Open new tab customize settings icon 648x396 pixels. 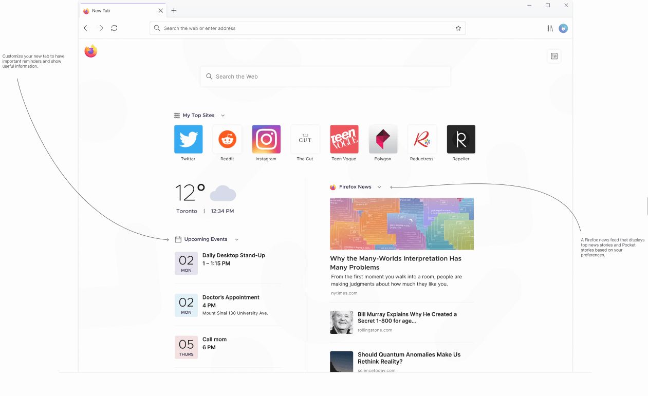[x=554, y=56]
